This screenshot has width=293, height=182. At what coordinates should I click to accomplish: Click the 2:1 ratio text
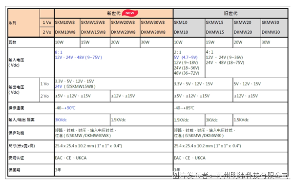click(x=178, y=52)
